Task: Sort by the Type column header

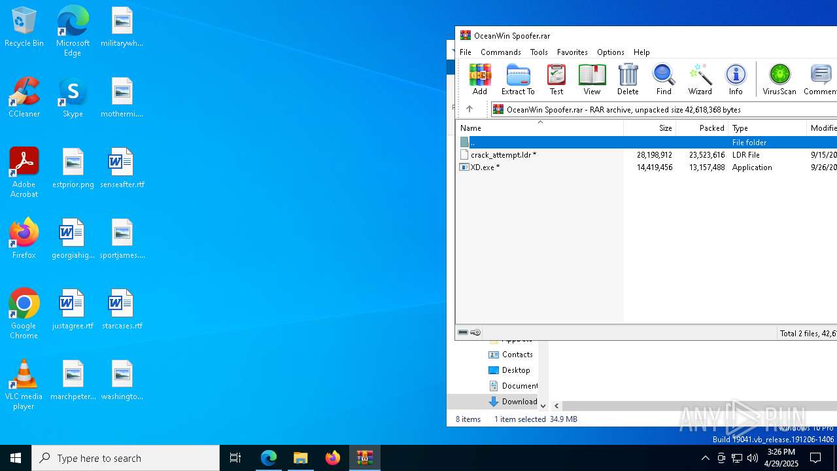Action: point(768,128)
